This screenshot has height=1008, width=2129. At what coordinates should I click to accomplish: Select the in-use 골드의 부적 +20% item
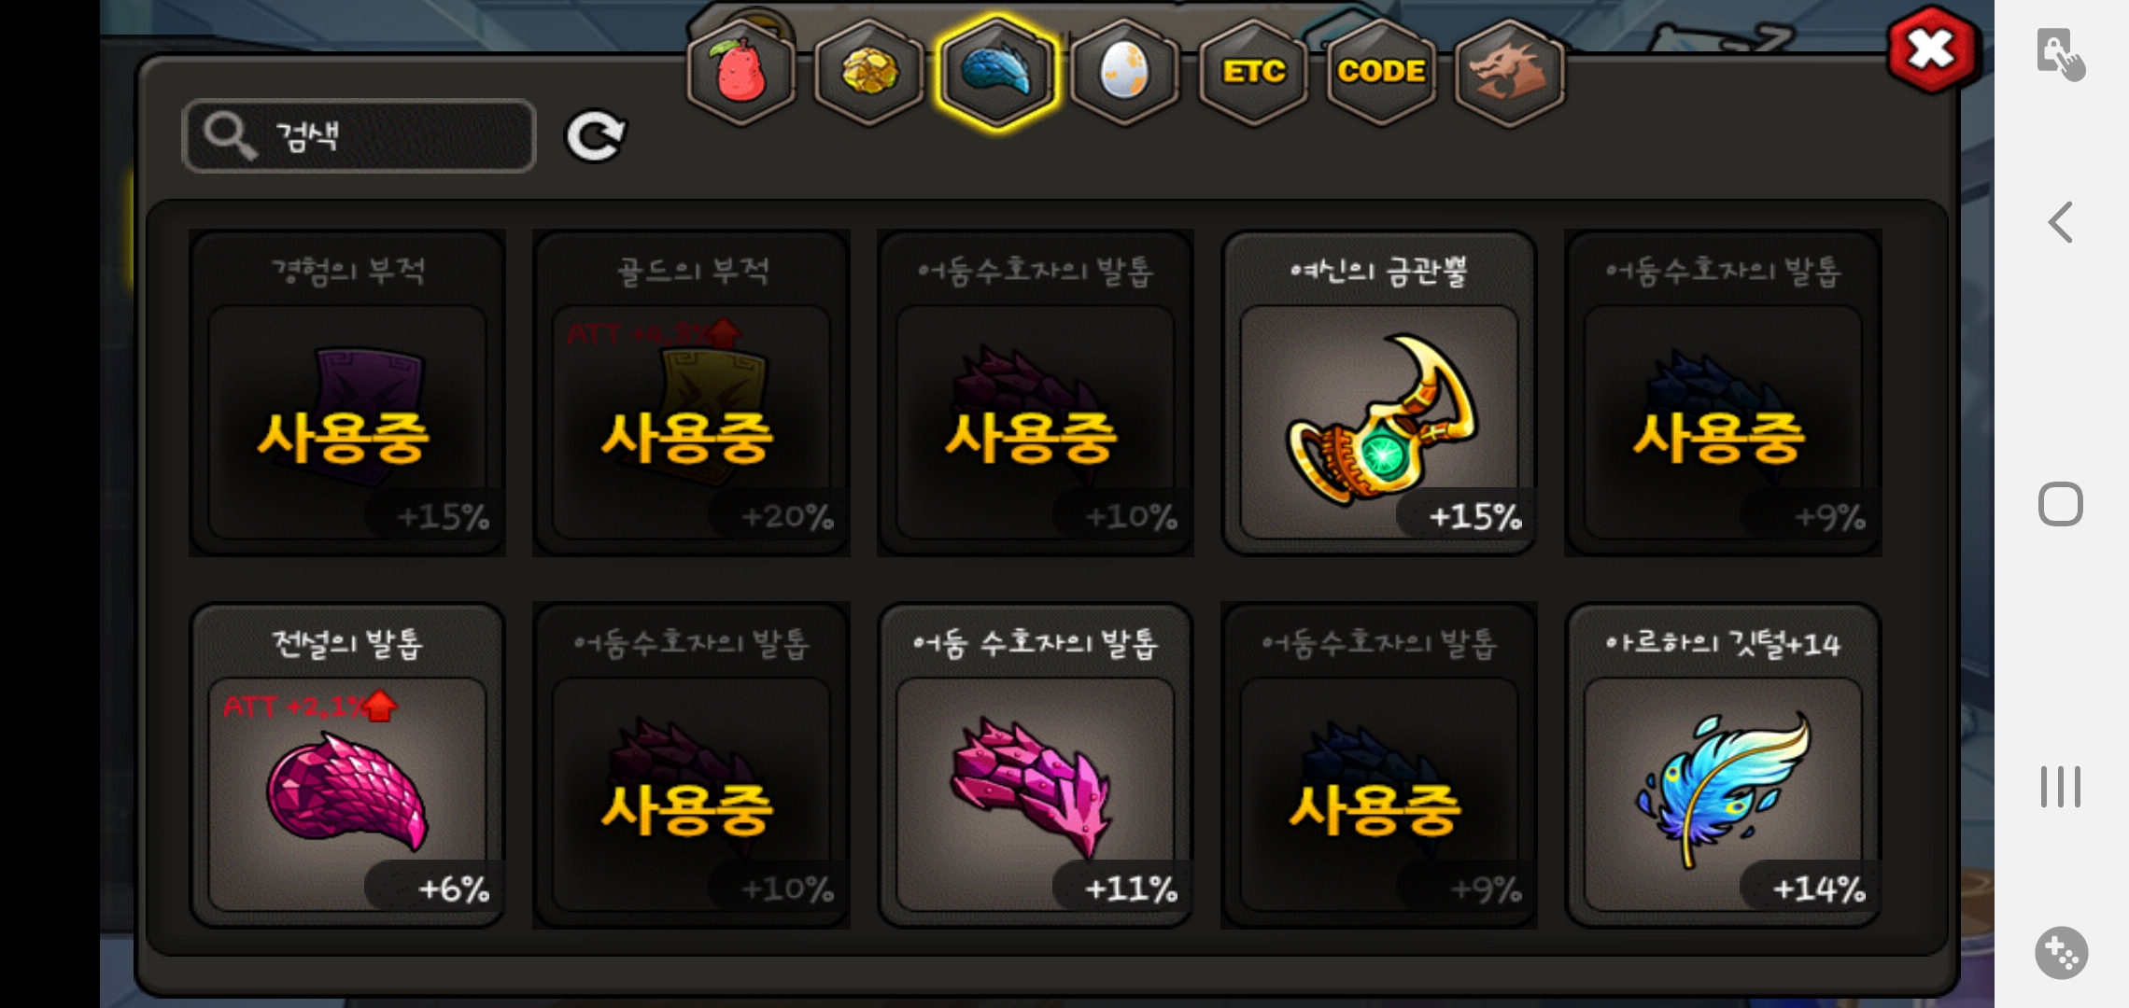tap(691, 393)
